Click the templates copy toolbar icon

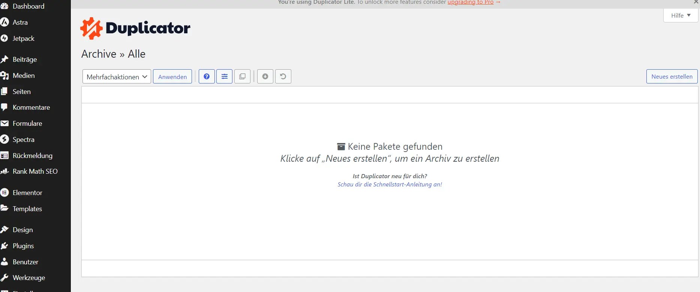(x=243, y=76)
